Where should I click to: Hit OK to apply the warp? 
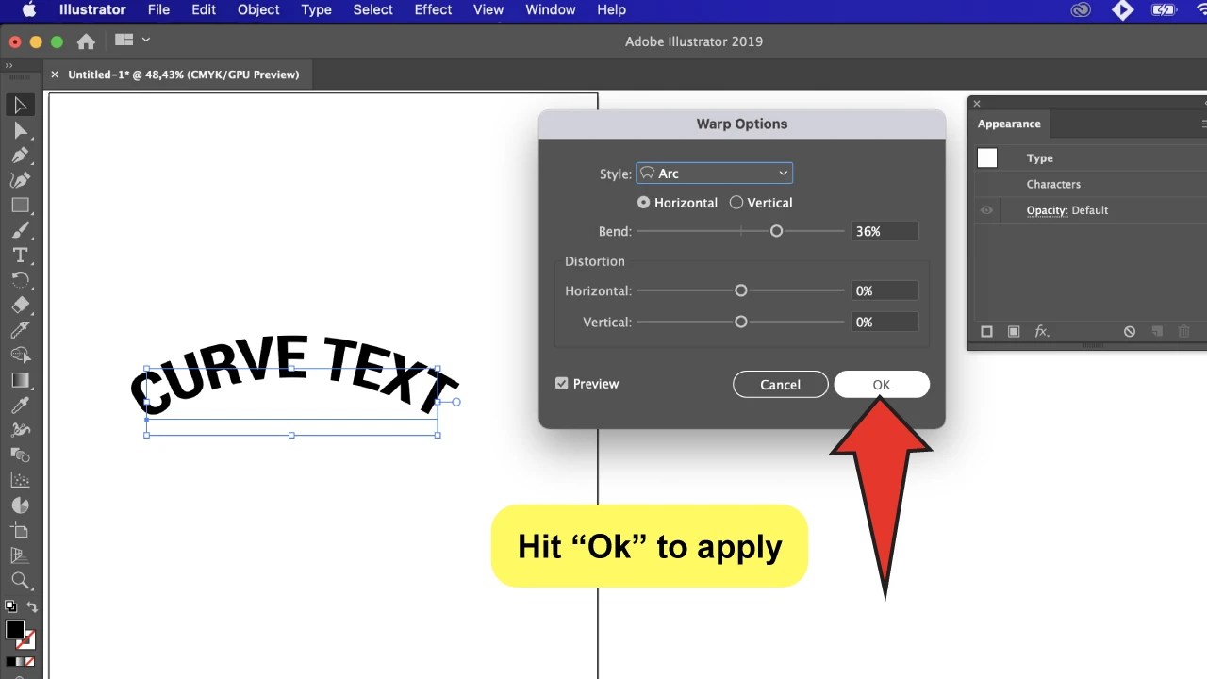881,384
